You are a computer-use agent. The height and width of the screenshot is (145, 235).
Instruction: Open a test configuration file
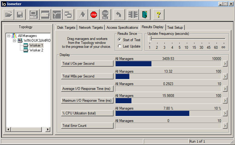[x=8, y=15]
